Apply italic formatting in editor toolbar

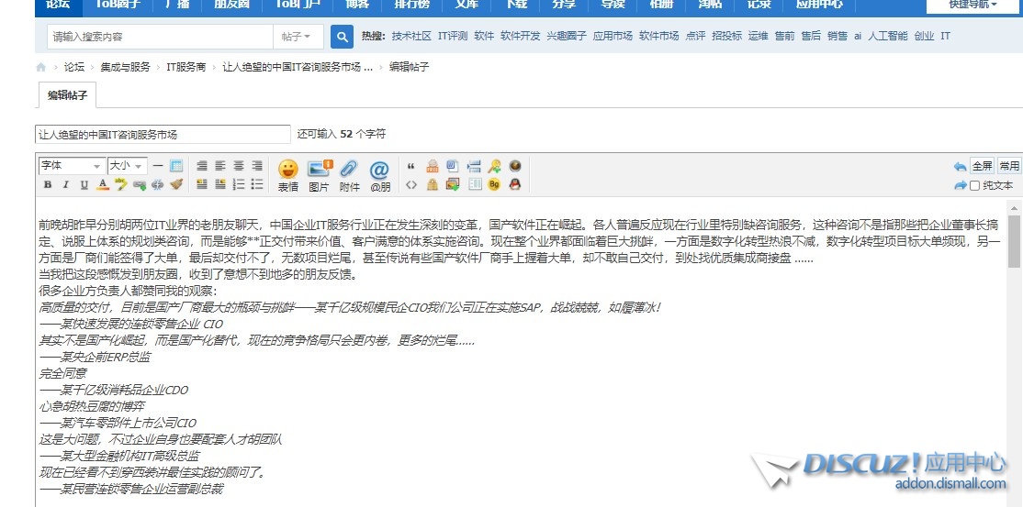pyautogui.click(x=64, y=184)
